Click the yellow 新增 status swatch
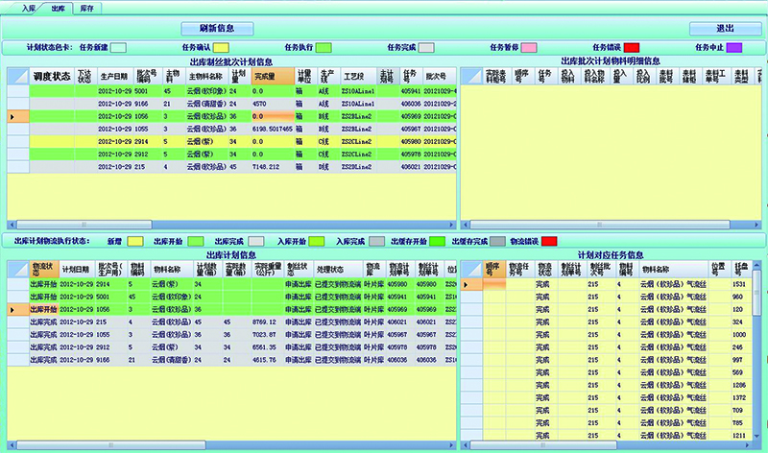This screenshot has width=768, height=453. click(135, 240)
